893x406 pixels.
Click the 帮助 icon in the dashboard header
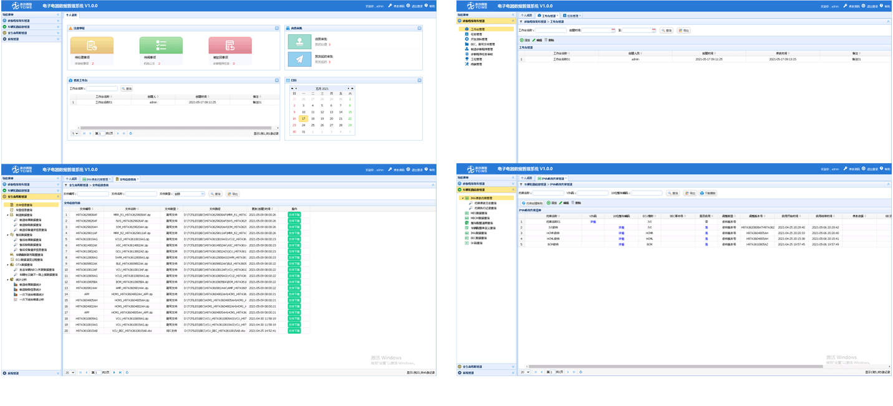click(x=427, y=6)
